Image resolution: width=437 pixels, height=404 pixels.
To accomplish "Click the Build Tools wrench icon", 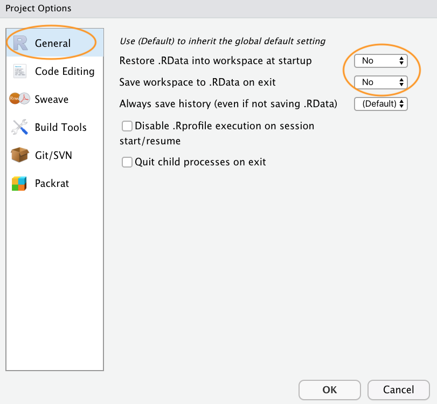I will (20, 128).
